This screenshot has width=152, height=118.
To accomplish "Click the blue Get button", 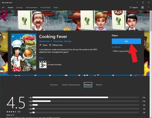I will [126, 41].
